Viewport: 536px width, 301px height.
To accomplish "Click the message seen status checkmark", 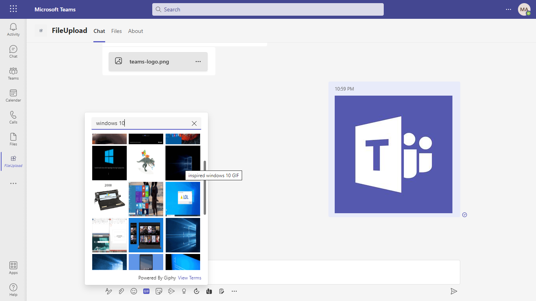I will coord(465,215).
